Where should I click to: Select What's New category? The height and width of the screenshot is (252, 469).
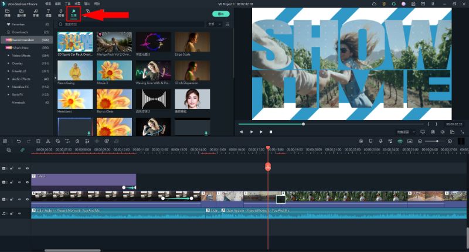click(26, 47)
